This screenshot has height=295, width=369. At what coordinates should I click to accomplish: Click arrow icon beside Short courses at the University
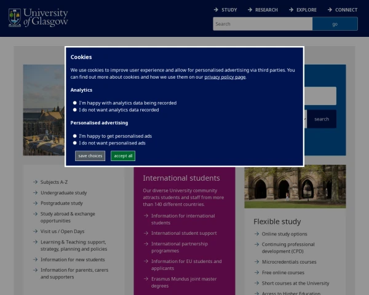256,283
